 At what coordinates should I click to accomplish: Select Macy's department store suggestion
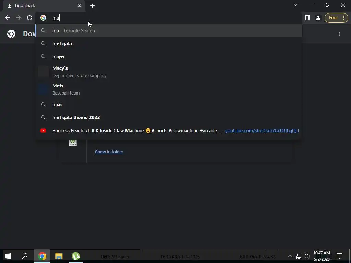(169, 72)
